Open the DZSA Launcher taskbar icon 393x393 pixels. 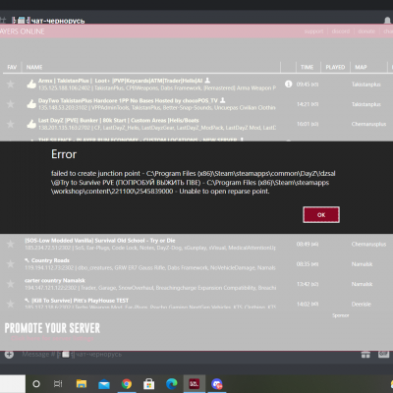click(194, 383)
